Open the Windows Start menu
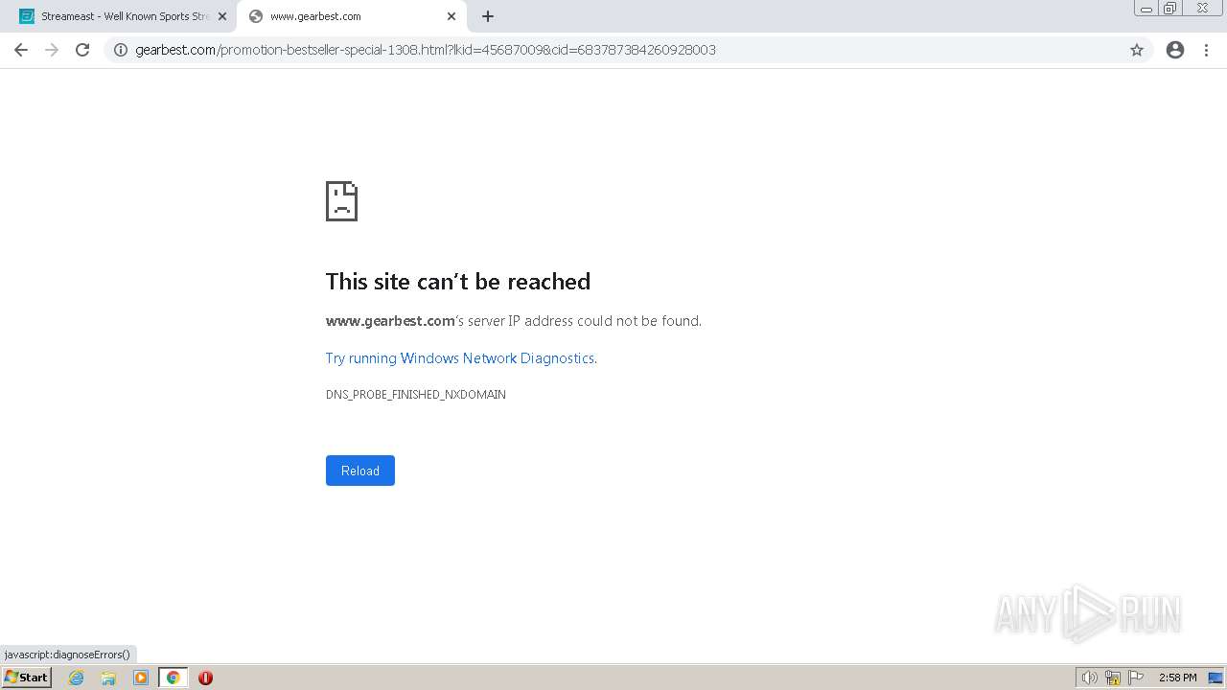Viewport: 1227px width, 690px height. pos(27,678)
